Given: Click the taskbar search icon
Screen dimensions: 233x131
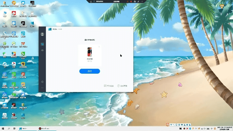Looking at the screenshot, I should point(9,128).
